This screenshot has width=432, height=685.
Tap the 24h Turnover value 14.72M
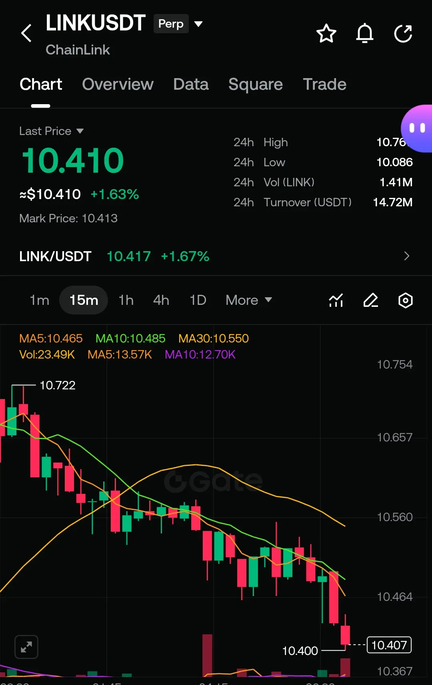392,202
